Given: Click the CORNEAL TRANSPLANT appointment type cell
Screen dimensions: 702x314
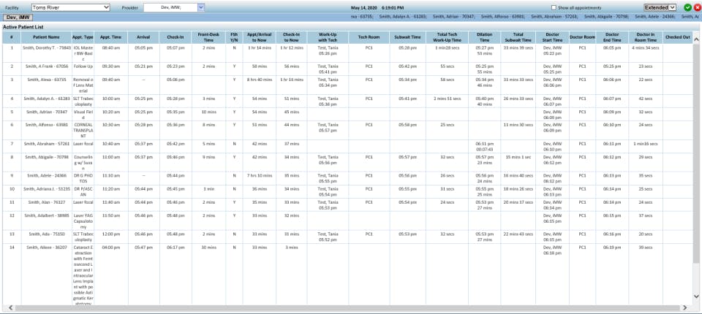Looking at the screenshot, I should (83, 130).
